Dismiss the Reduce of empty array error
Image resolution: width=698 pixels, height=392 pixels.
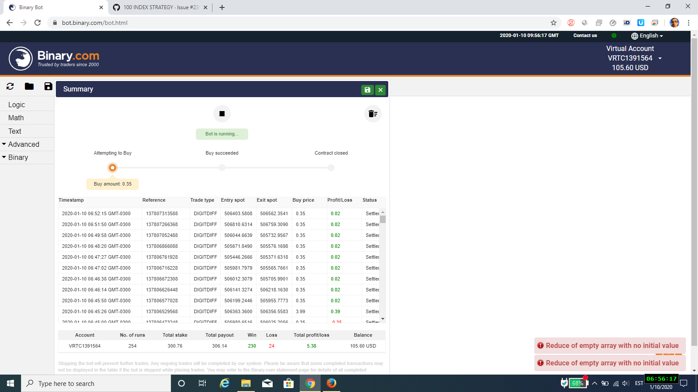click(x=609, y=345)
